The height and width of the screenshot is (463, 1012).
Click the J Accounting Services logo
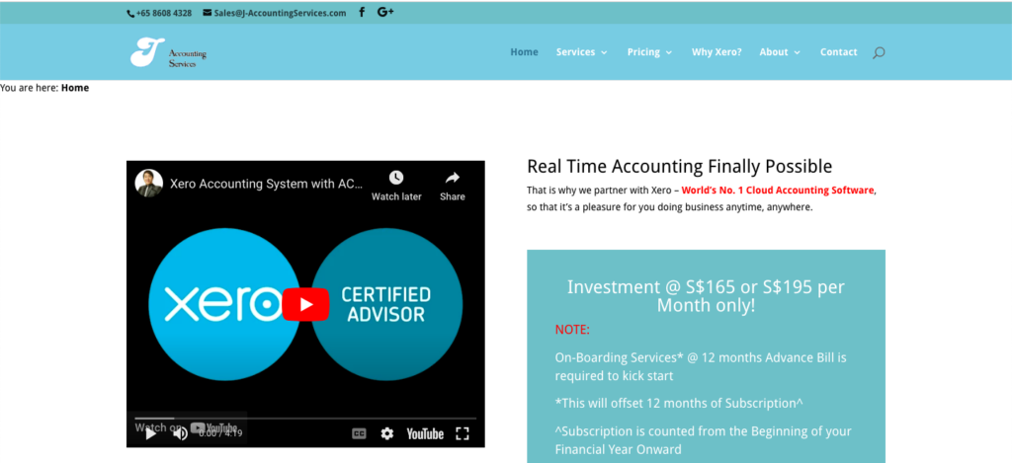(168, 52)
